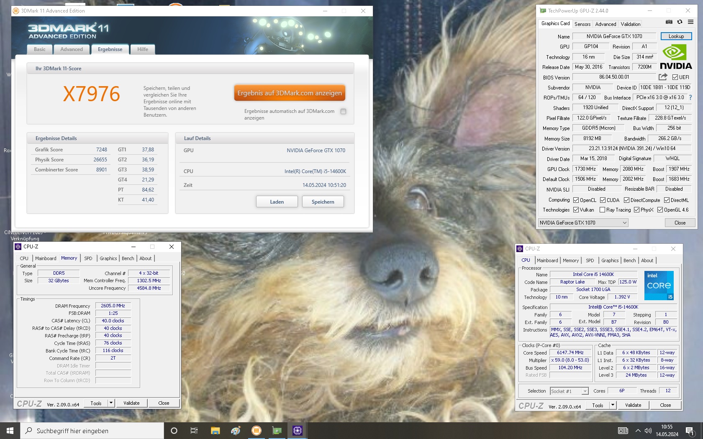This screenshot has width=703, height=439.
Task: Open the GPU-Z hamburger menu icon
Action: coord(690,22)
